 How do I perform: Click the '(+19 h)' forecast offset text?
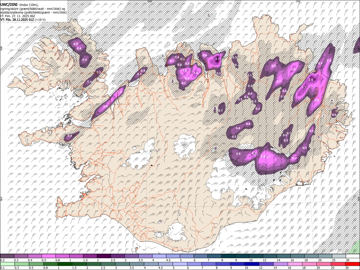[x=40, y=20]
